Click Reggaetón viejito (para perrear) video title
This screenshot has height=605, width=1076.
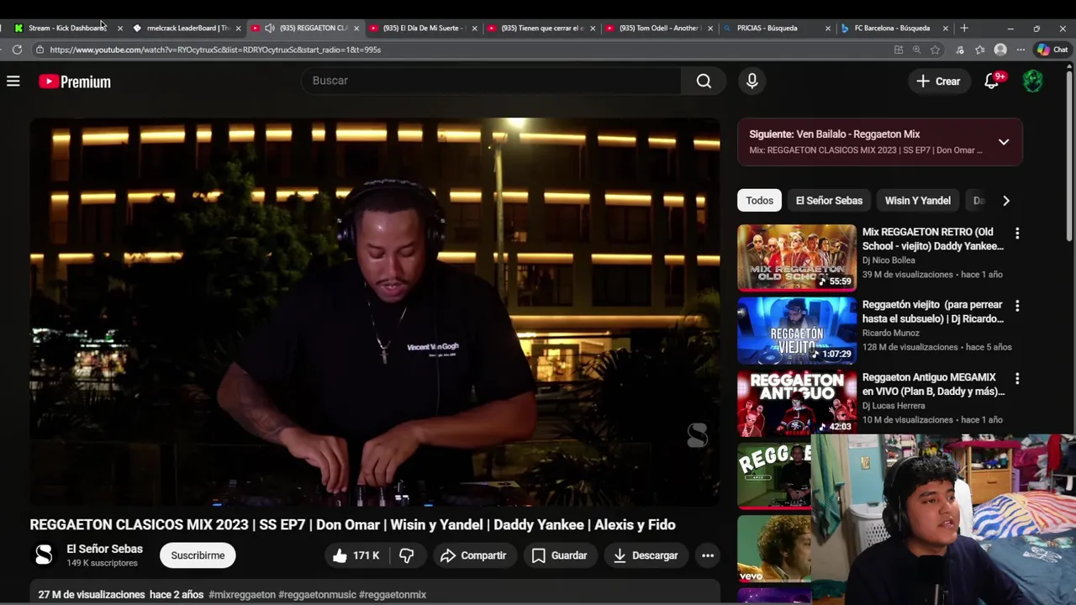click(933, 312)
